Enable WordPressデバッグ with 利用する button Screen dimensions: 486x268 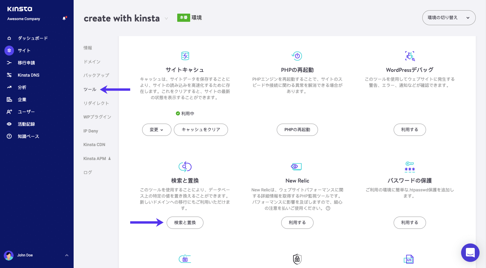410,130
